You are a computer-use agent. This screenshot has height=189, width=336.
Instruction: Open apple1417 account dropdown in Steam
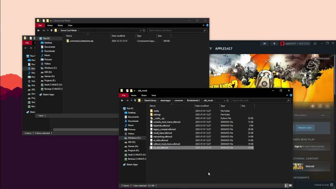[295, 44]
